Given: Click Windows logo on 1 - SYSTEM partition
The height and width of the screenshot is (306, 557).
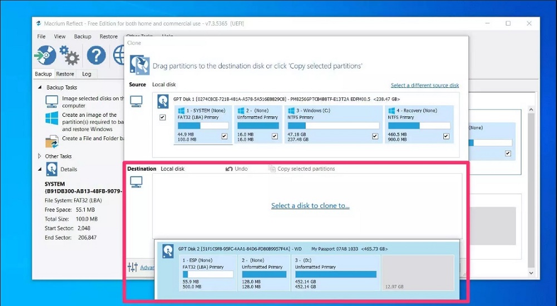Looking at the screenshot, I should [182, 111].
